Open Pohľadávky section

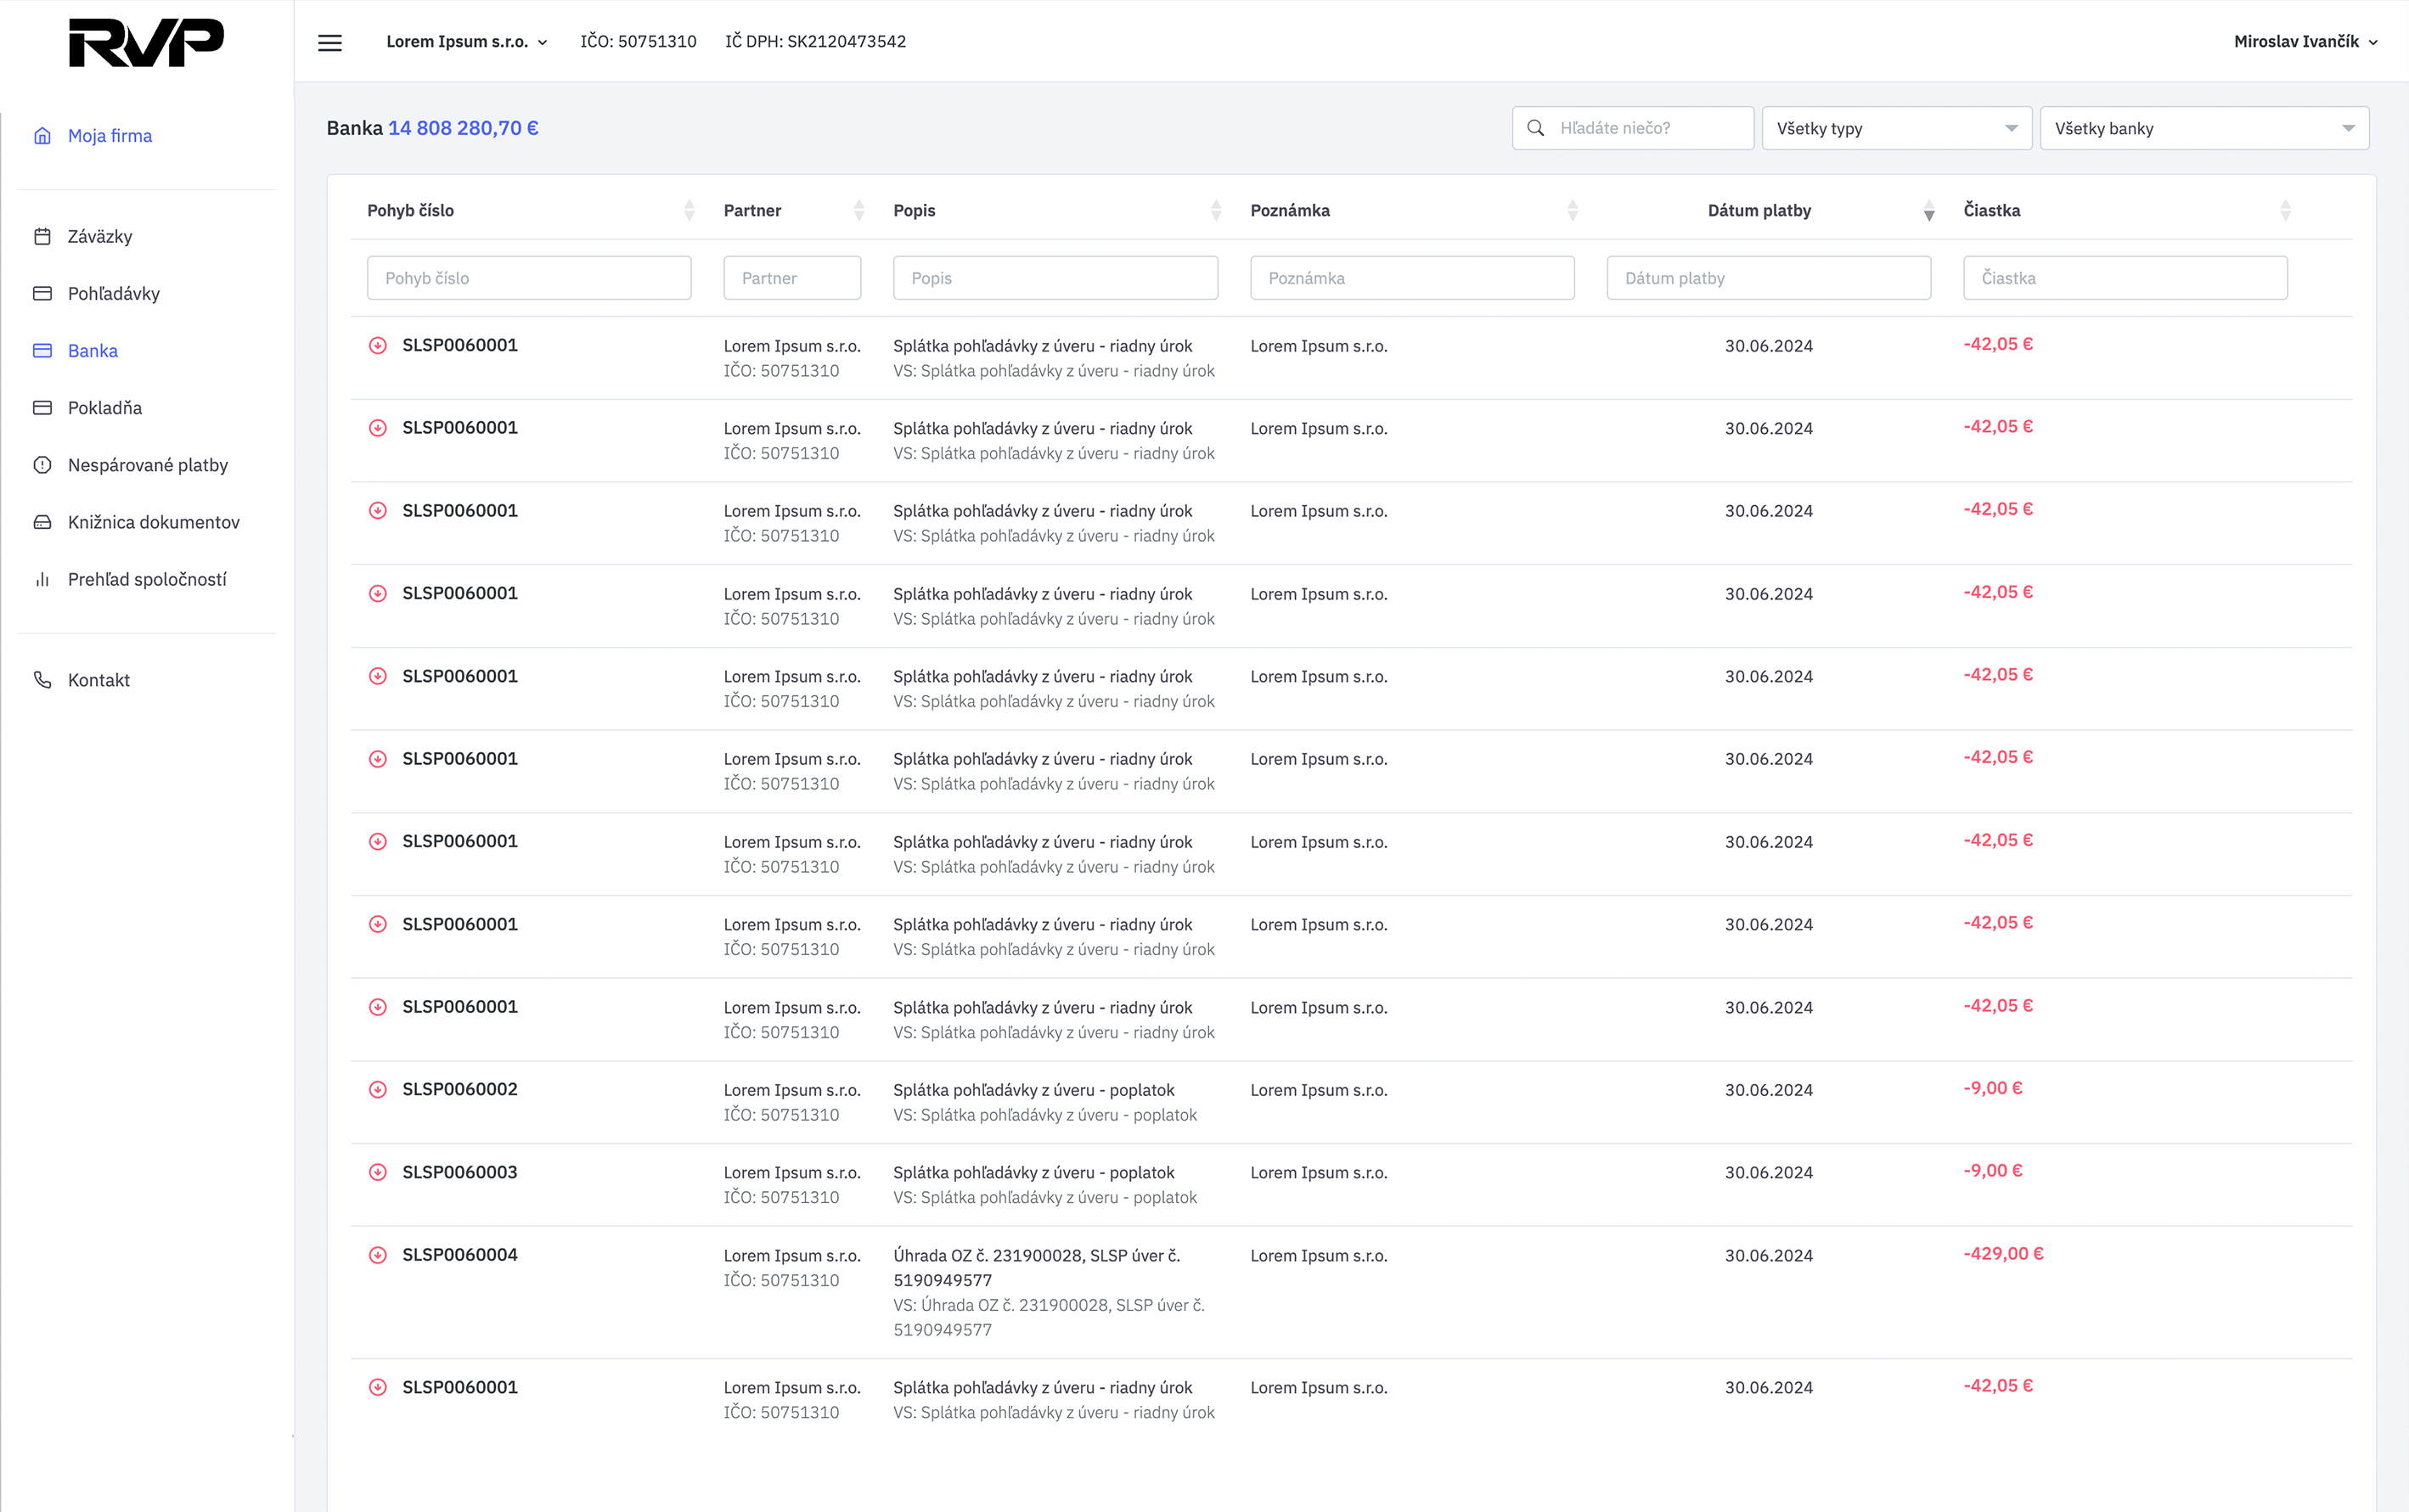point(114,294)
